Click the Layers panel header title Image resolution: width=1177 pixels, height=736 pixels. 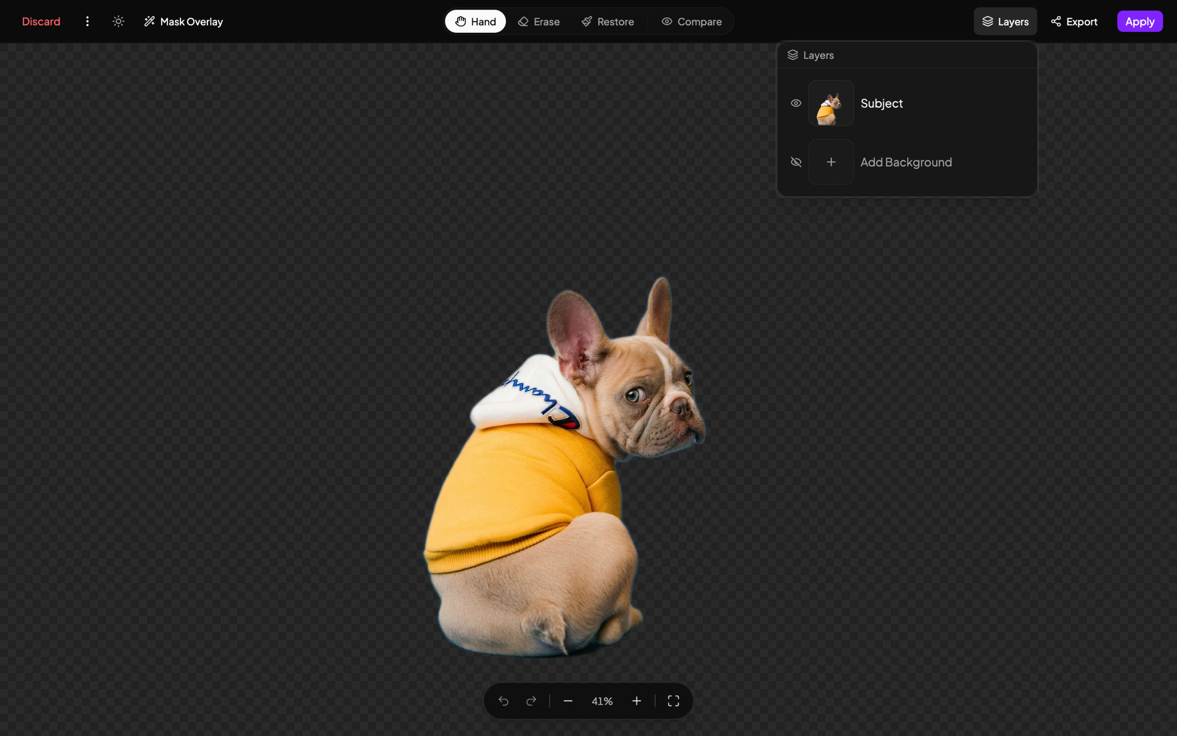[818, 55]
